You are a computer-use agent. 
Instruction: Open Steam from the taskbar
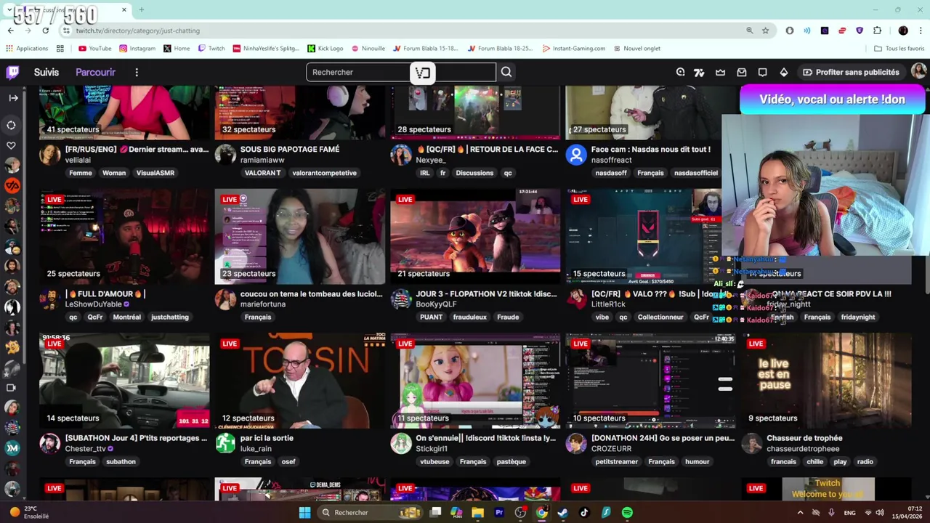pos(562,513)
